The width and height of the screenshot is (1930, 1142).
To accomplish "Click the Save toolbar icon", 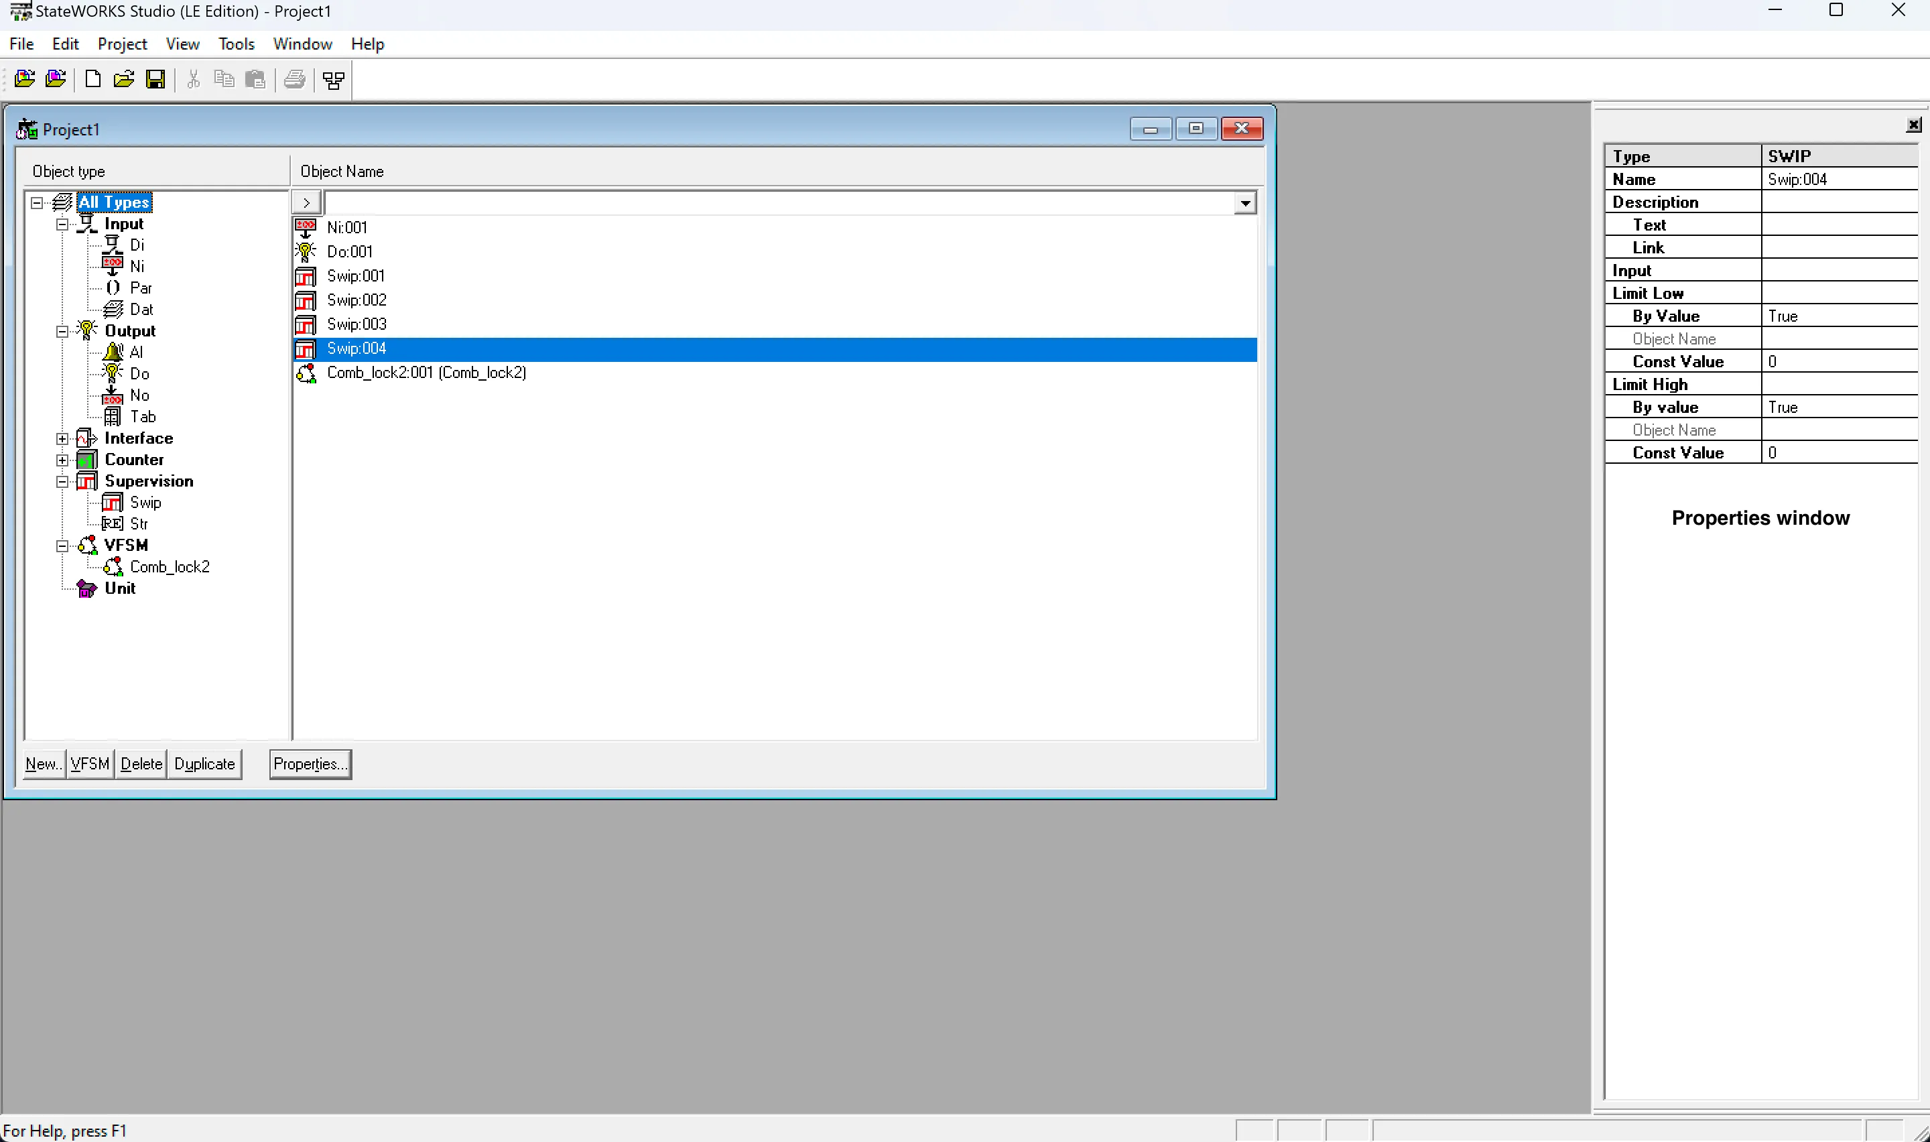I will (156, 79).
